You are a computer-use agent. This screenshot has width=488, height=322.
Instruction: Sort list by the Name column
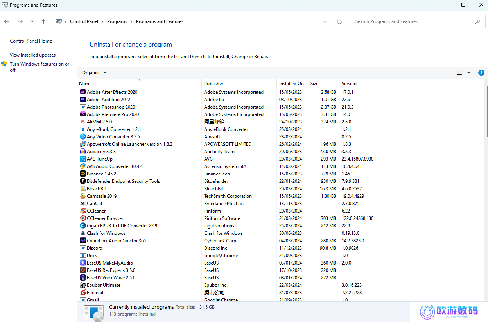tap(139, 84)
